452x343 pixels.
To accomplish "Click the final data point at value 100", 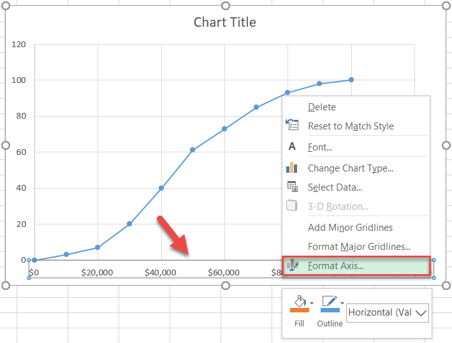I will click(351, 80).
